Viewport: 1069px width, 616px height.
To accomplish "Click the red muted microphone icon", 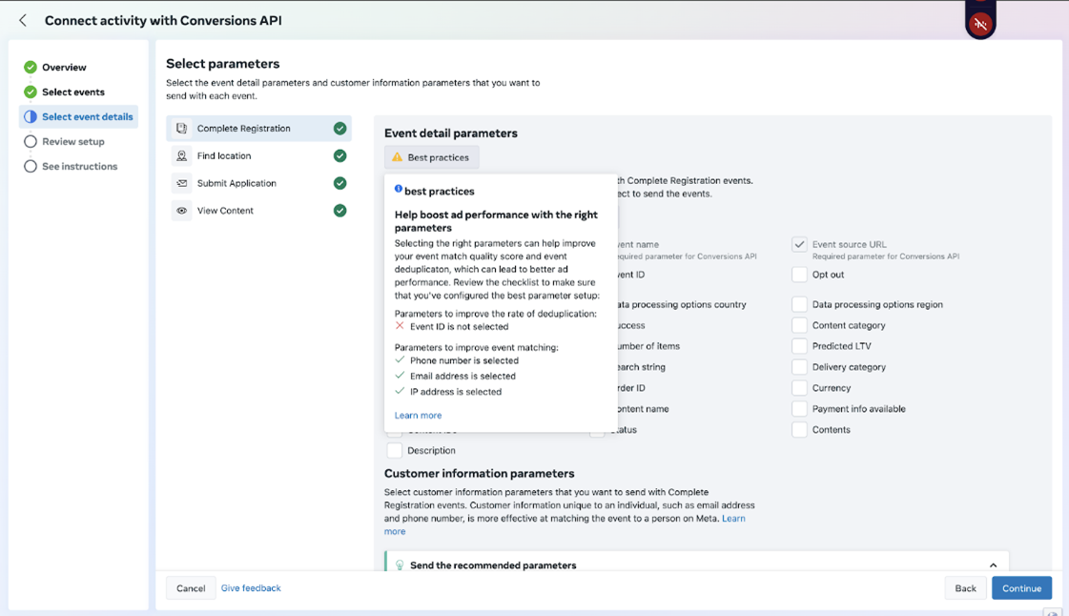I will pos(980,24).
